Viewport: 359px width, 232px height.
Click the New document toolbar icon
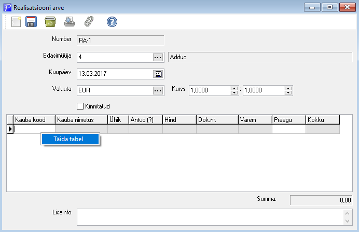16,22
